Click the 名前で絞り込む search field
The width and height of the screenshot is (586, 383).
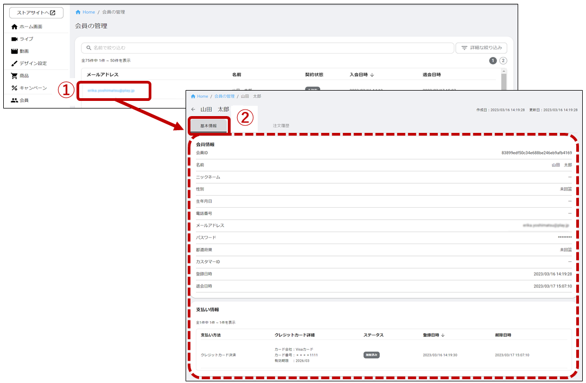pyautogui.click(x=267, y=48)
